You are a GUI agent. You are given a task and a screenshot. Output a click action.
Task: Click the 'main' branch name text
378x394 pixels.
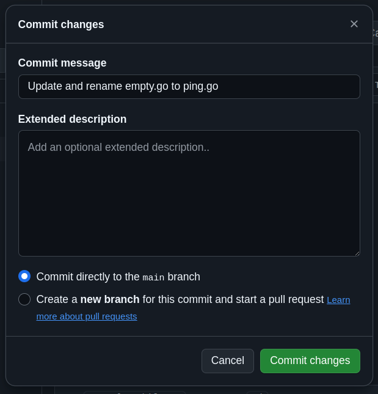(x=153, y=277)
